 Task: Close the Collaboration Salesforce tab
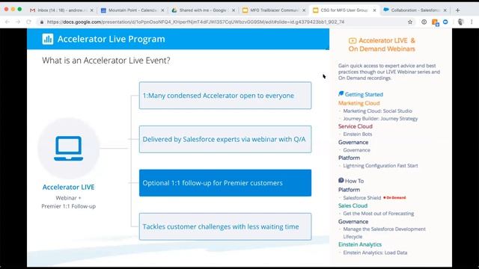(x=445, y=10)
